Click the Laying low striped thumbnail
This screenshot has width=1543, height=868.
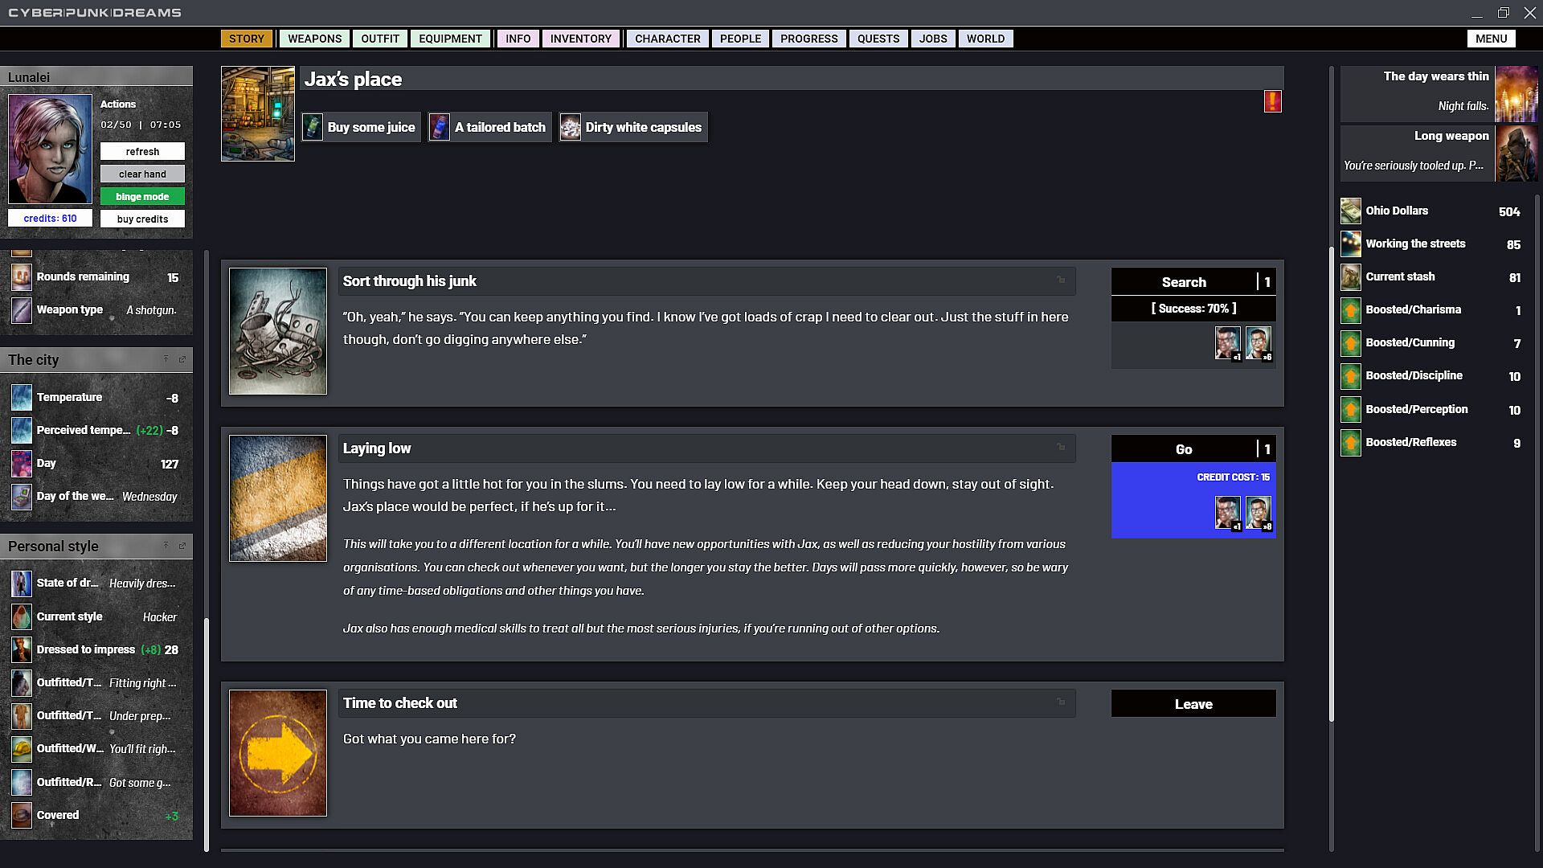tap(278, 498)
